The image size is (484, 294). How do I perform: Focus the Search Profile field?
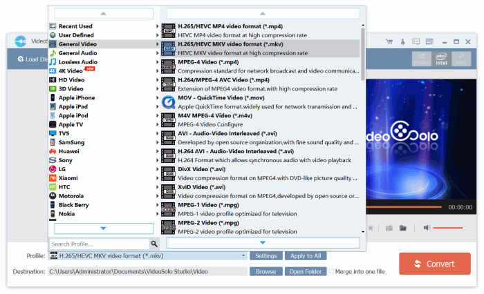[100, 244]
